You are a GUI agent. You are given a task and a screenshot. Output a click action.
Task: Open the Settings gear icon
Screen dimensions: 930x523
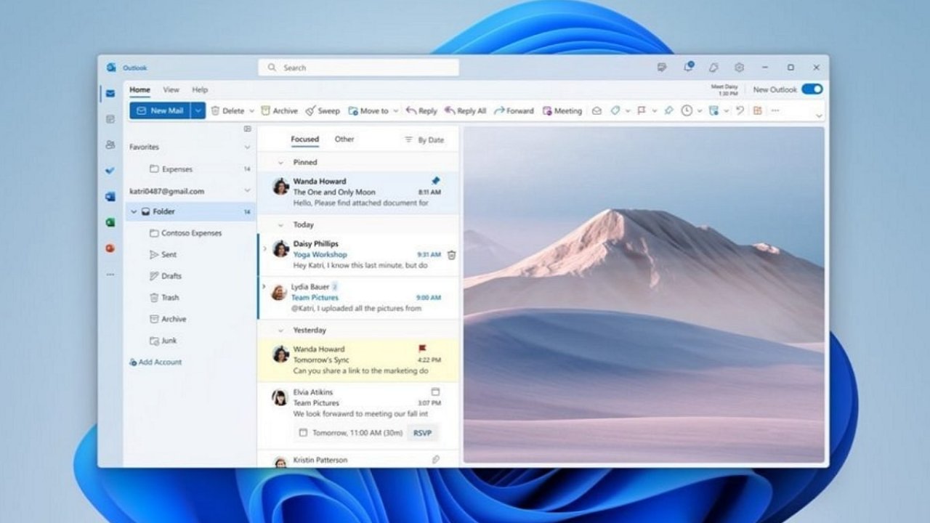tap(739, 68)
